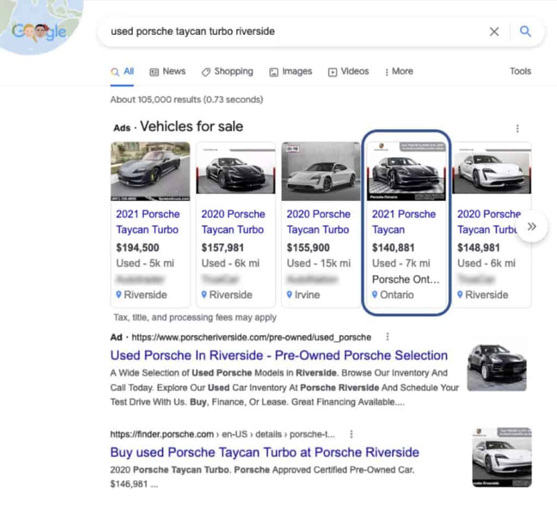Click the white Taycan photo in Irvine listing
This screenshot has width=557, height=521.
pos(321,171)
